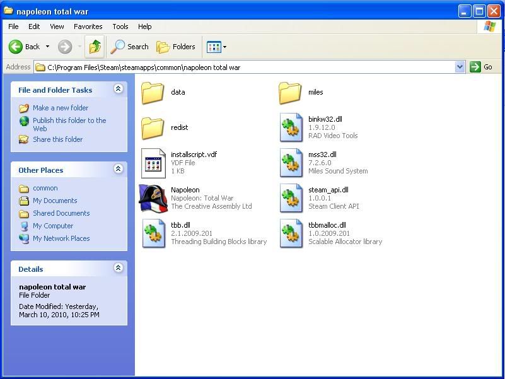Click the Make a new folder link
Image resolution: width=505 pixels, height=379 pixels.
61,108
